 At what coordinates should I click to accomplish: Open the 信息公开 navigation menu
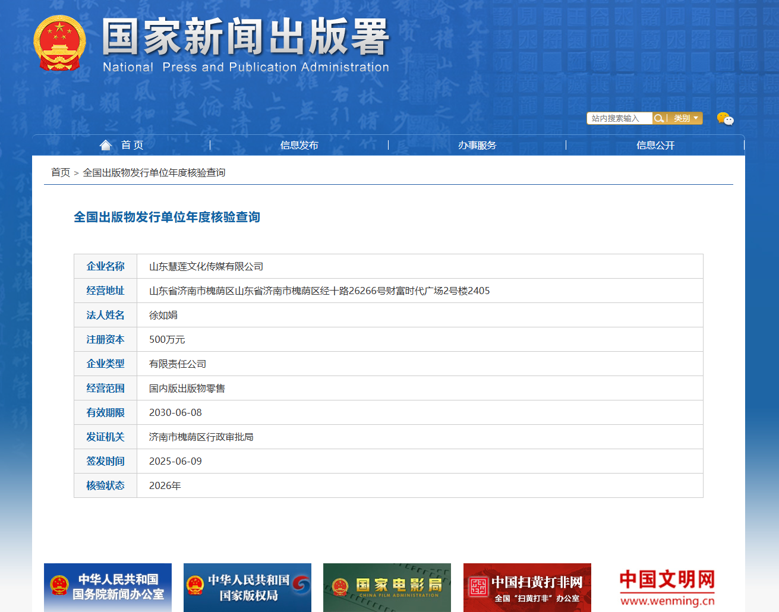(655, 145)
